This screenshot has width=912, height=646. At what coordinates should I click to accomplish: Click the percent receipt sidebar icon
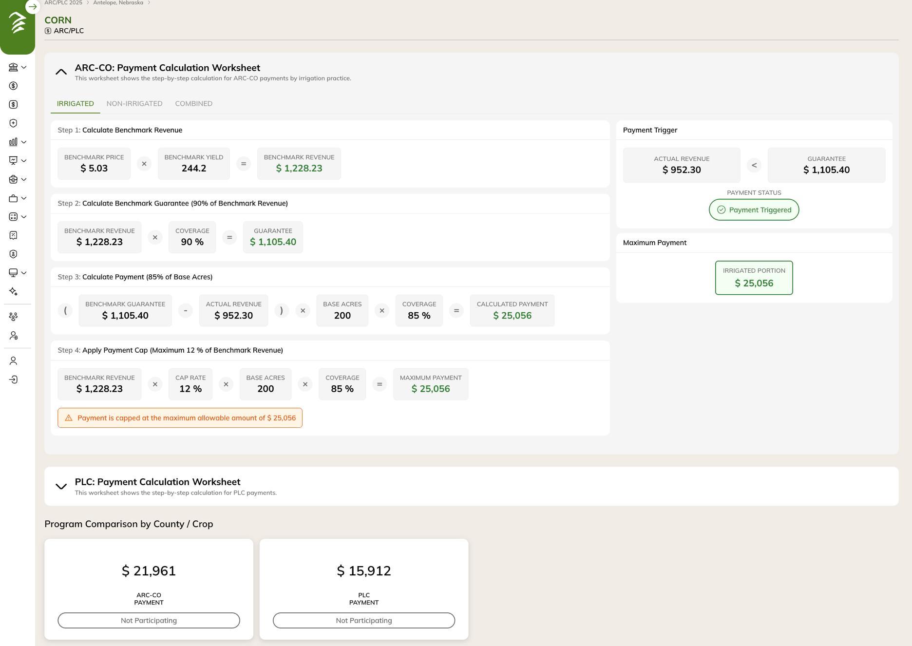[x=13, y=235]
